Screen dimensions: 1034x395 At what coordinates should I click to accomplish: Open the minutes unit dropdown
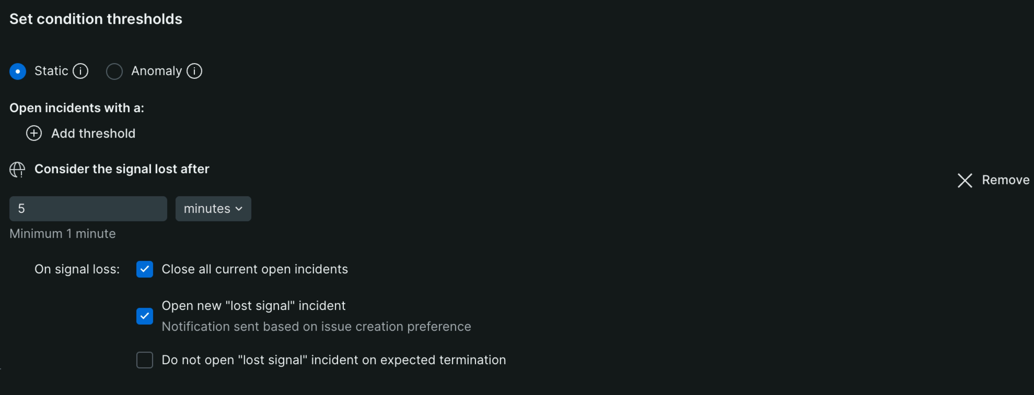[213, 209]
